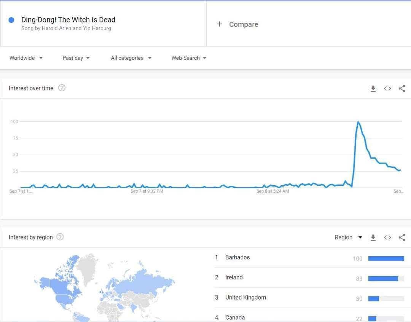Viewport: 411px width, 322px height.
Task: Share the Interest over time chart
Action: (402, 89)
